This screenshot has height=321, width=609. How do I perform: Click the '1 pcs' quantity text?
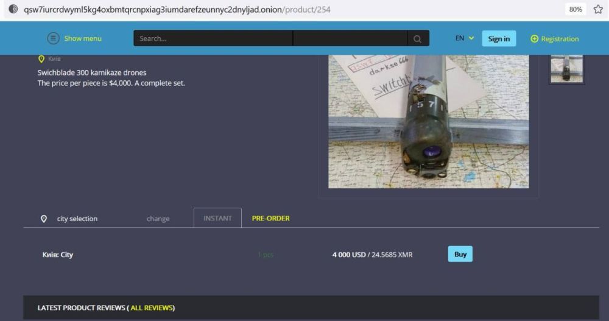pyautogui.click(x=266, y=255)
